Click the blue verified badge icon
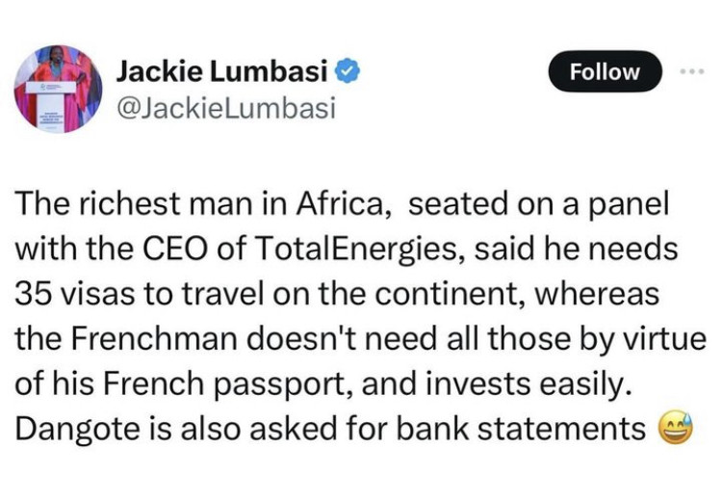Viewport: 722px width, 501px height. [x=349, y=70]
